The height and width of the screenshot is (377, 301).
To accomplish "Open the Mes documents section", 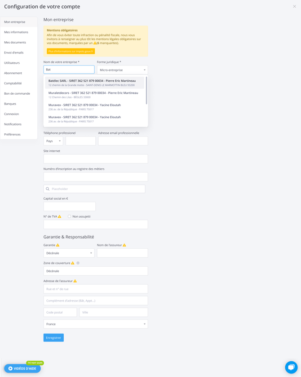I will pos(15,43).
